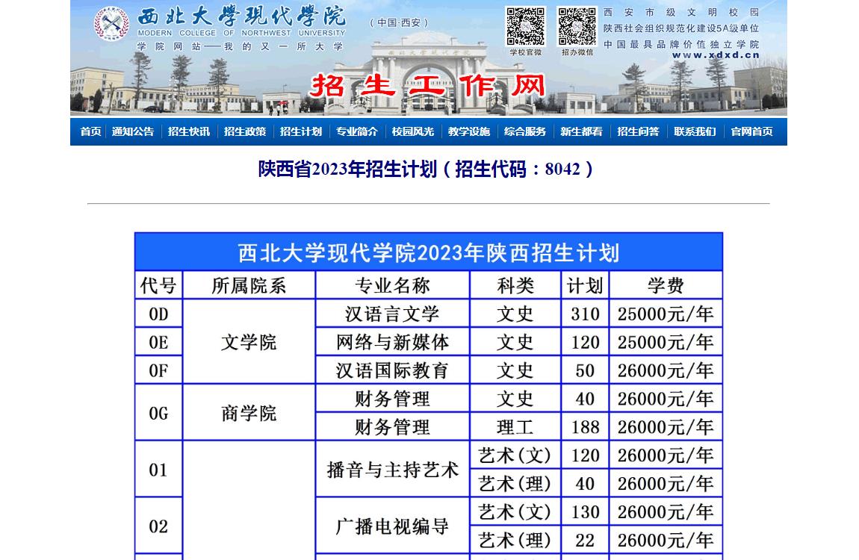
Task: Click the 播音与主持艺术 major cell
Action: pyautogui.click(x=392, y=470)
